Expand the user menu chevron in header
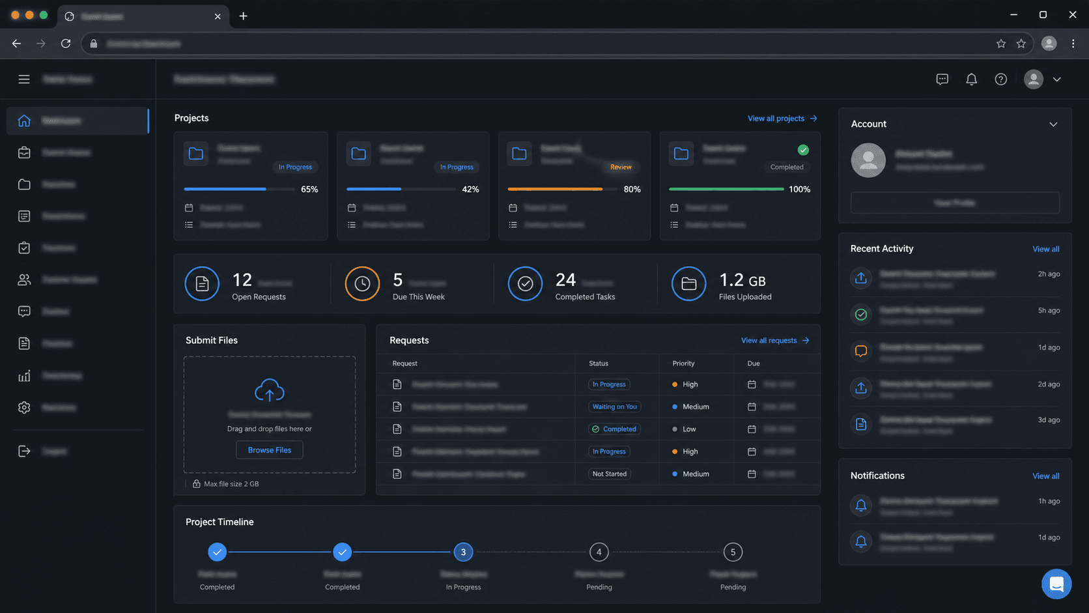 tap(1057, 79)
